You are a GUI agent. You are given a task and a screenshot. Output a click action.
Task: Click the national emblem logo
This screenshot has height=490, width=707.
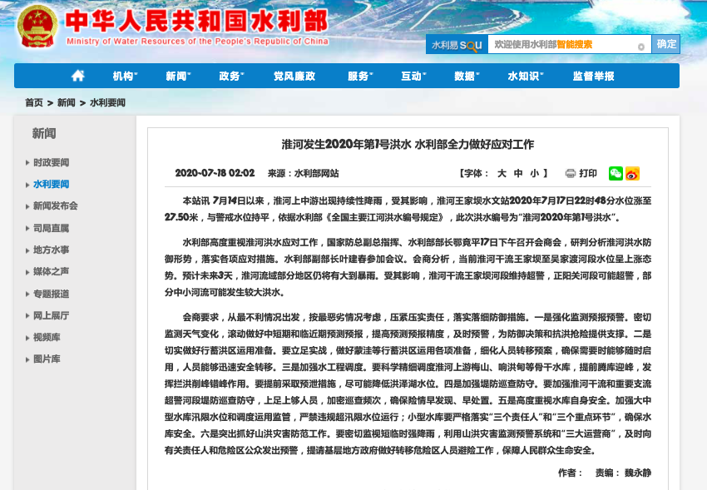pos(37,26)
